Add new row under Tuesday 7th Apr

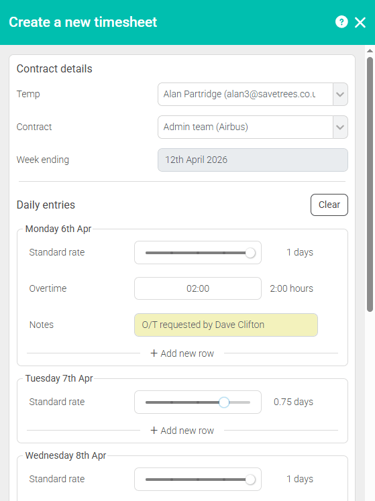point(182,431)
